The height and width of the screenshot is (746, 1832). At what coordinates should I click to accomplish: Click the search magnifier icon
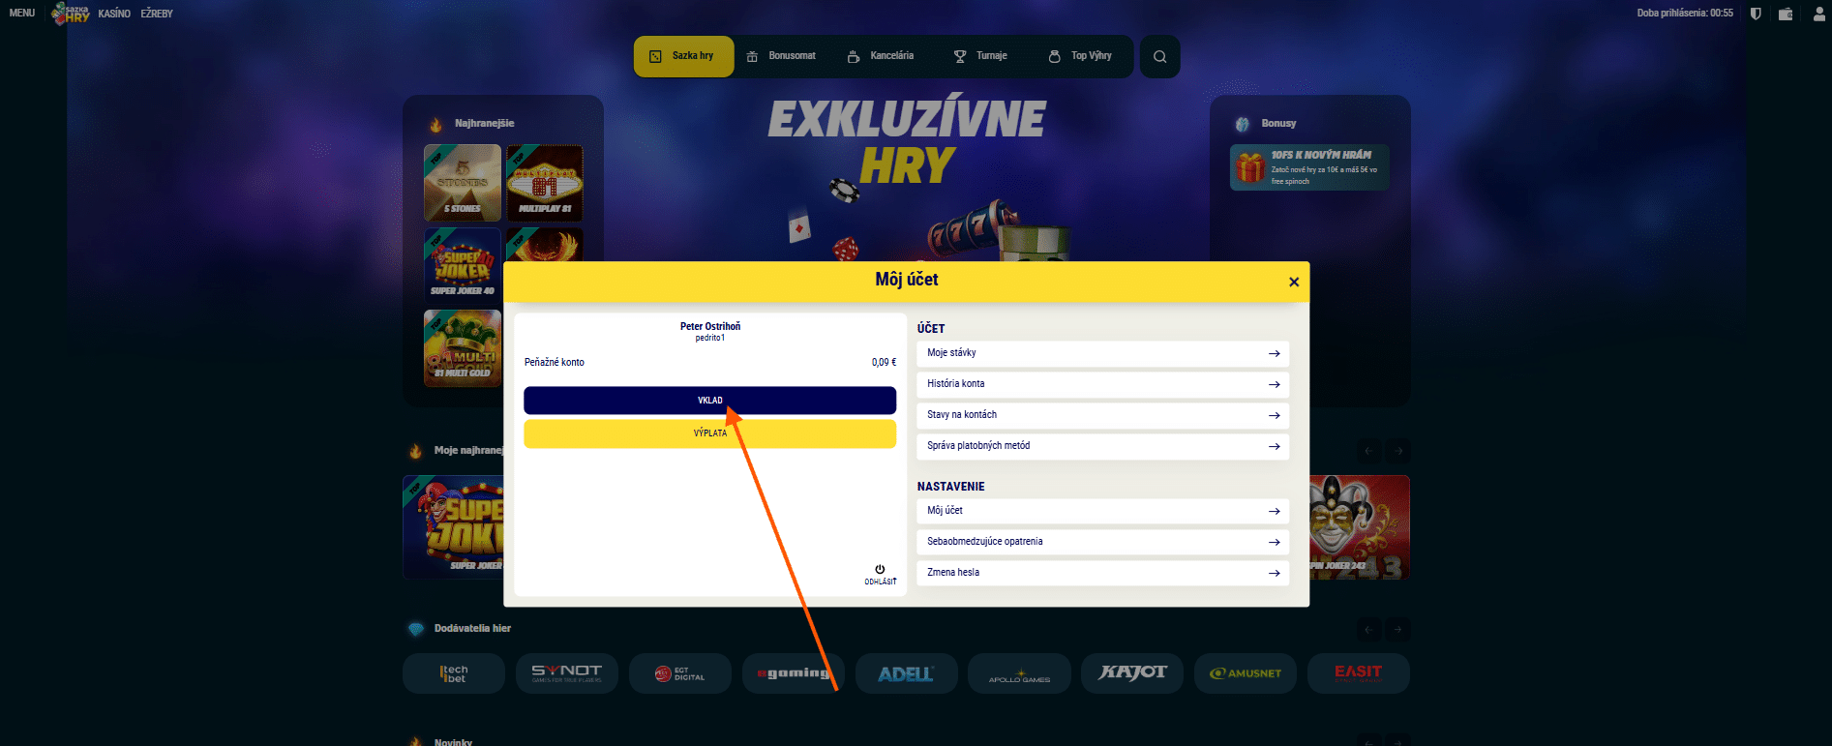coord(1159,56)
